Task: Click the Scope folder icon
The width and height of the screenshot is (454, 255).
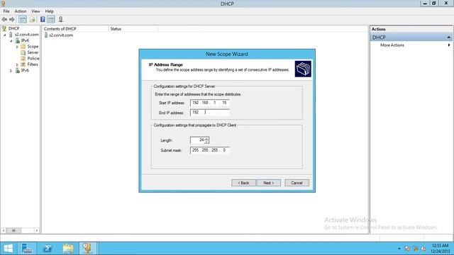Action: pos(23,47)
